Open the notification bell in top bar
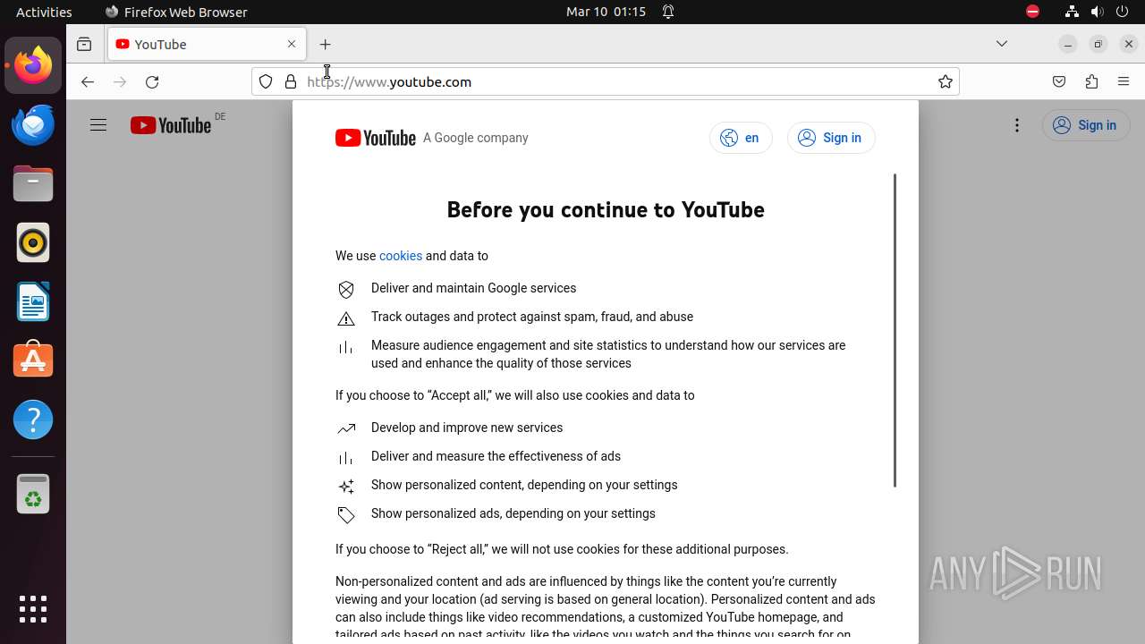This screenshot has height=644, width=1145. [668, 12]
